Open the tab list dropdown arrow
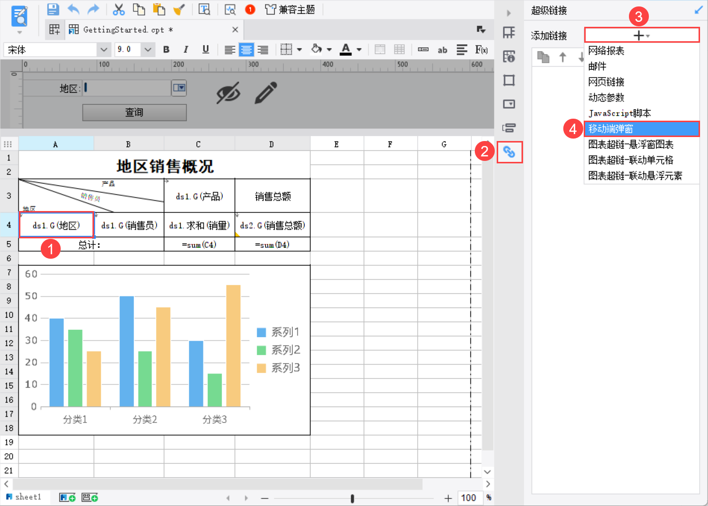Screen dimensions: 708x506 (x=481, y=29)
